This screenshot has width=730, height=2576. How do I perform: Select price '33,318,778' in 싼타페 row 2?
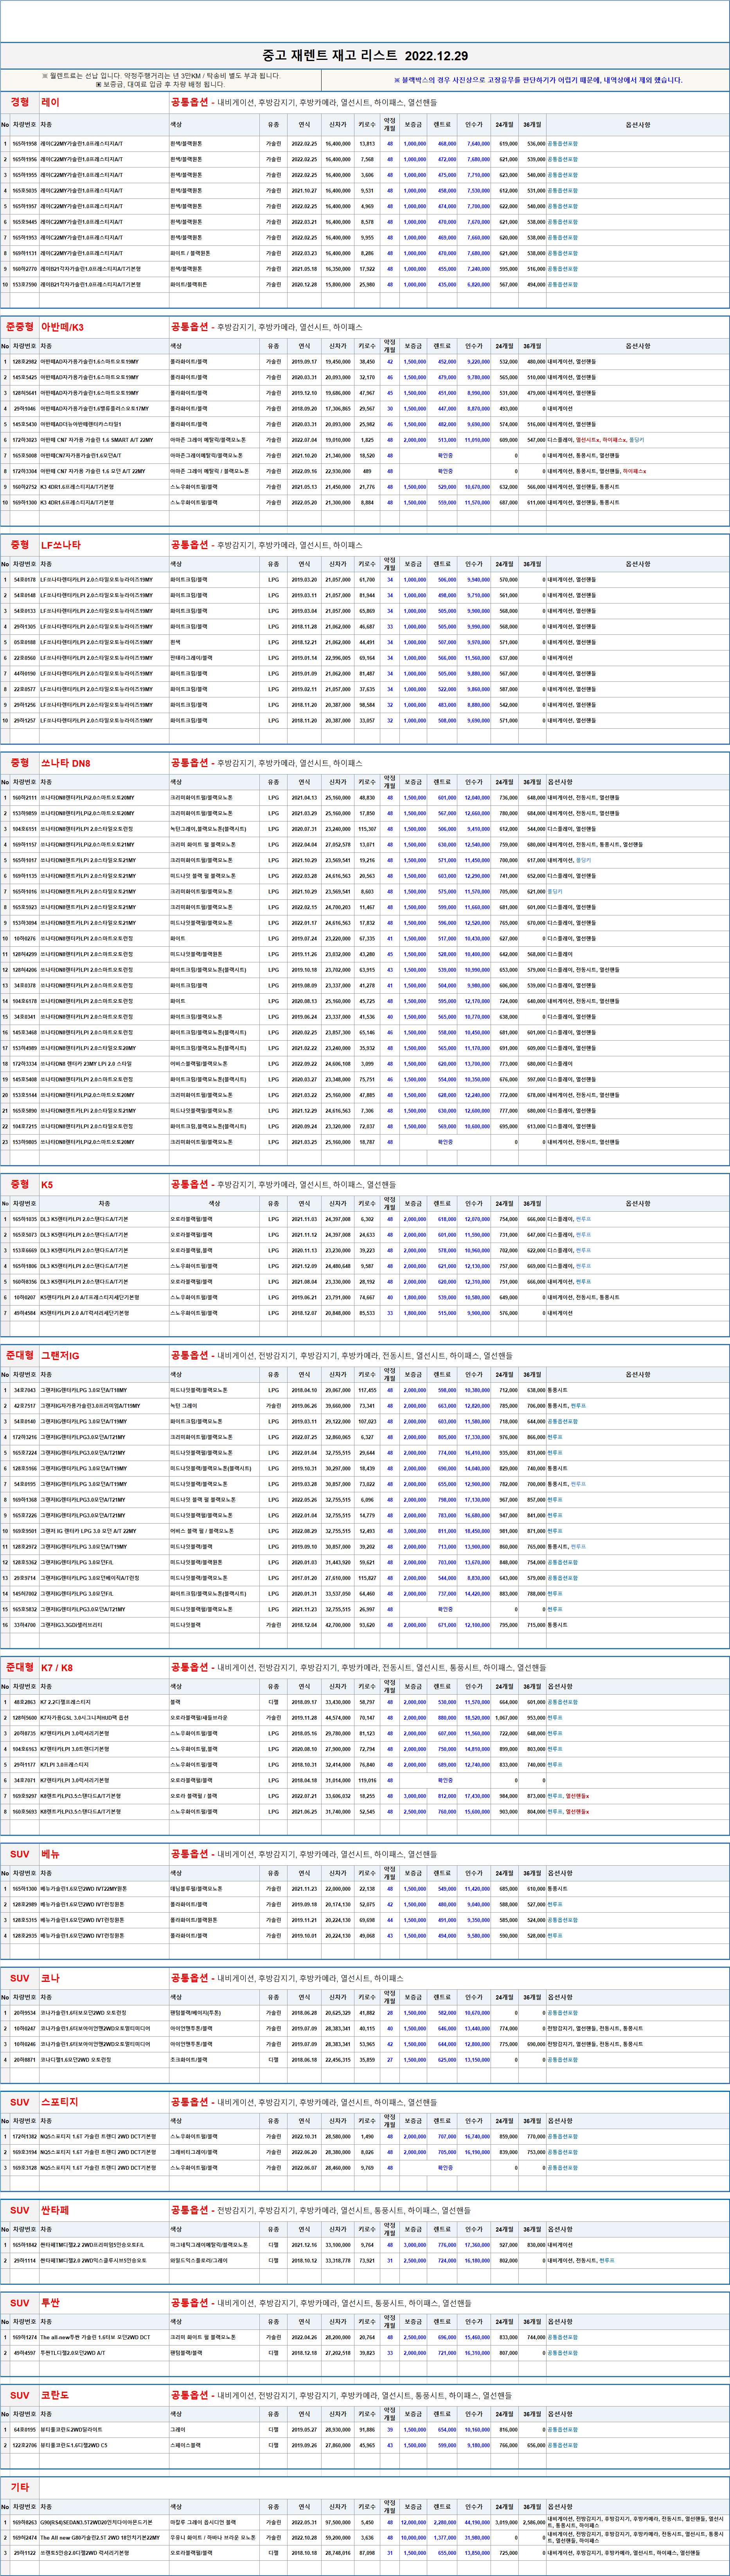click(x=338, y=2261)
